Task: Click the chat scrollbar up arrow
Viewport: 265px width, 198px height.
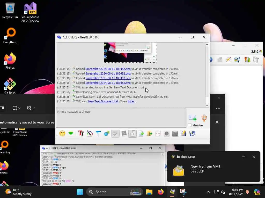Action: click(x=207, y=44)
